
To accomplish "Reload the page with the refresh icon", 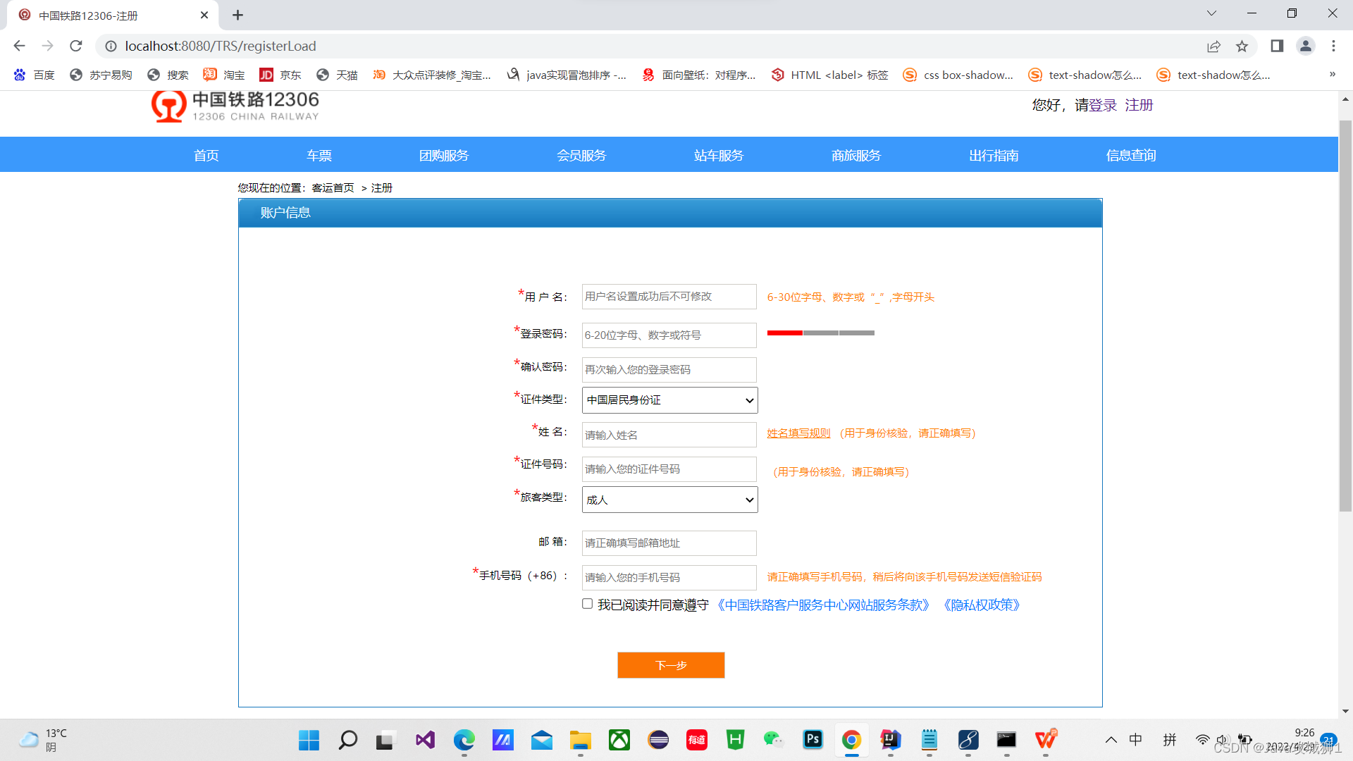I will point(75,46).
